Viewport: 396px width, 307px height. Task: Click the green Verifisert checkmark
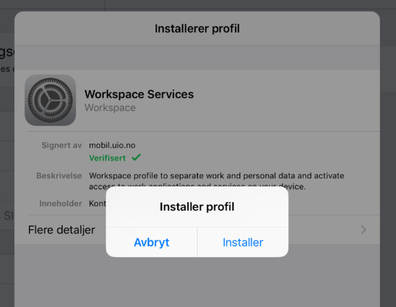pyautogui.click(x=136, y=157)
